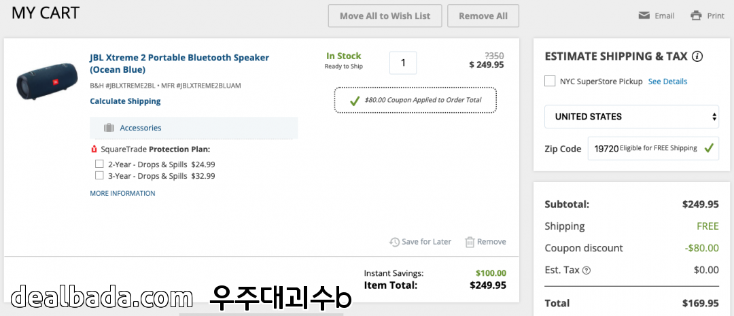The width and height of the screenshot is (734, 316).
Task: Open See Details for store pickup
Action: point(667,82)
